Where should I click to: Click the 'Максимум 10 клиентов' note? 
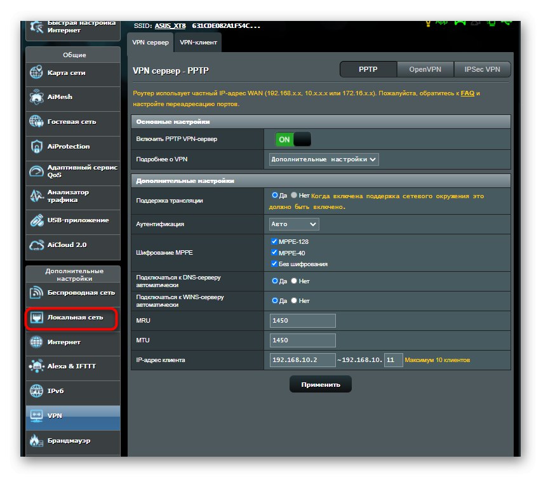click(437, 360)
